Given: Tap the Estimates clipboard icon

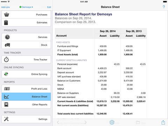Looking at the screenshot, I should click(x=6, y=22).
